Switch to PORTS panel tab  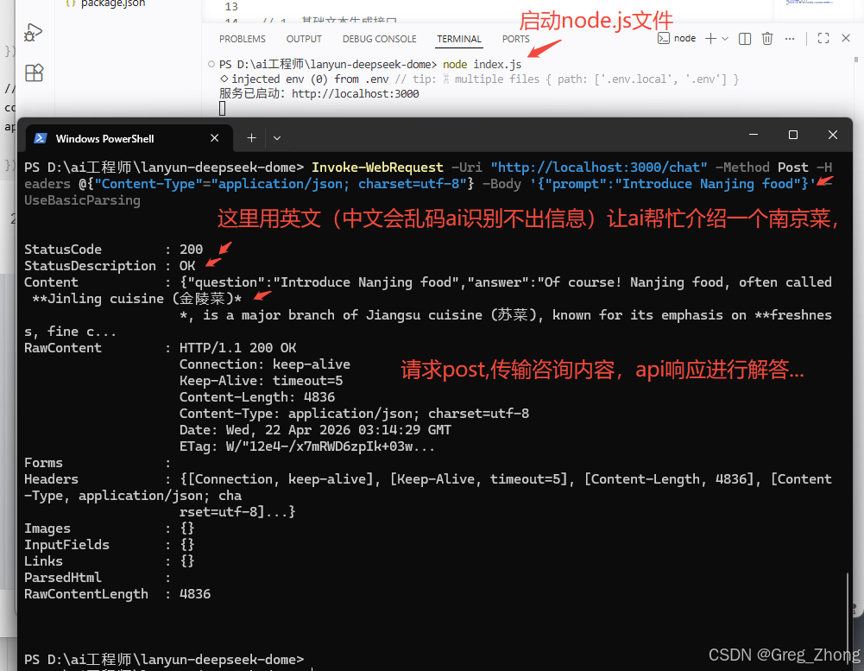pyautogui.click(x=516, y=39)
